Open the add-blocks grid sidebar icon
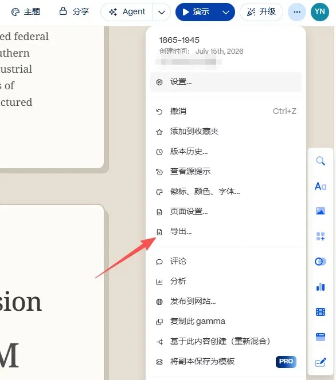Screen dimensions: 336x380 click(x=321, y=236)
